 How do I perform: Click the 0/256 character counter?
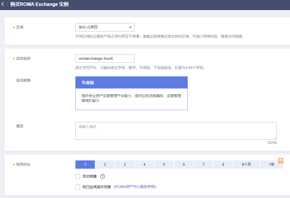click(272, 143)
